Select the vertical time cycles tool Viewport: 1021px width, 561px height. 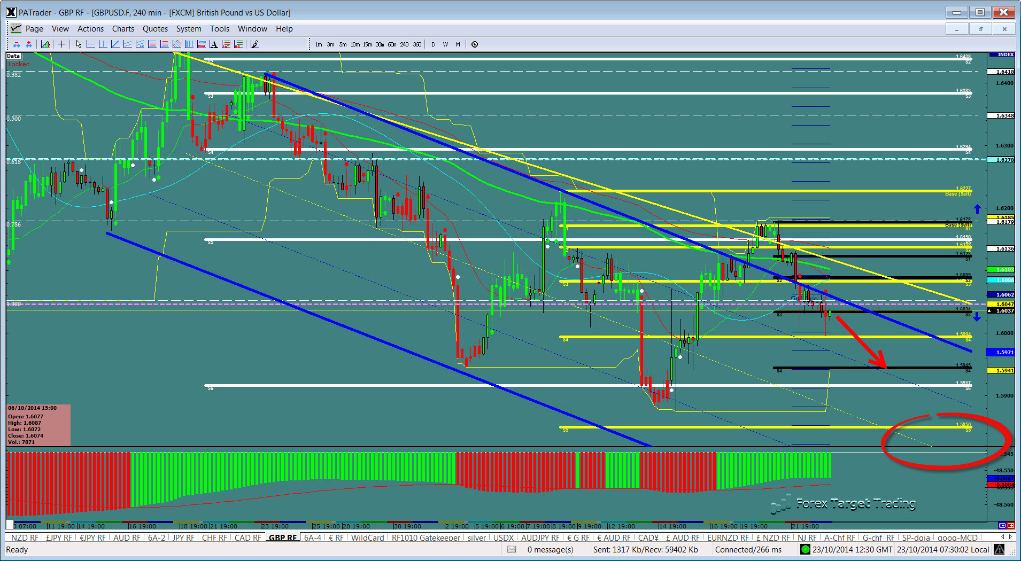click(189, 44)
